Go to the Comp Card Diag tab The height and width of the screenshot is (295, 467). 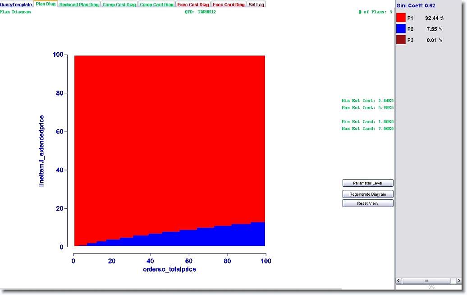pyautogui.click(x=156, y=5)
